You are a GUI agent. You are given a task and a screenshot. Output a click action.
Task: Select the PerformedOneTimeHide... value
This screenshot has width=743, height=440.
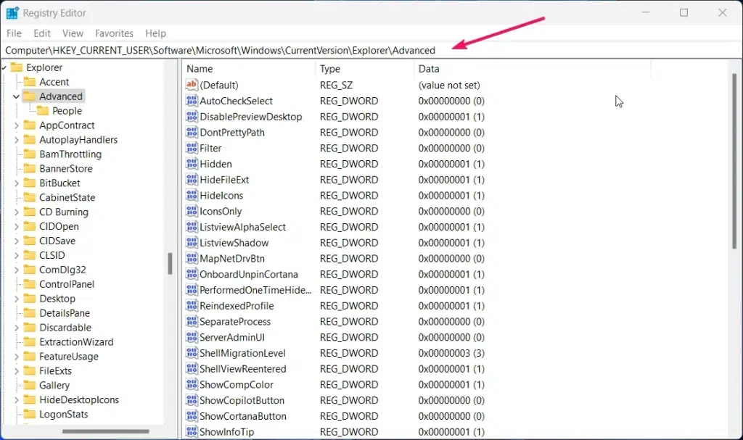click(x=255, y=290)
